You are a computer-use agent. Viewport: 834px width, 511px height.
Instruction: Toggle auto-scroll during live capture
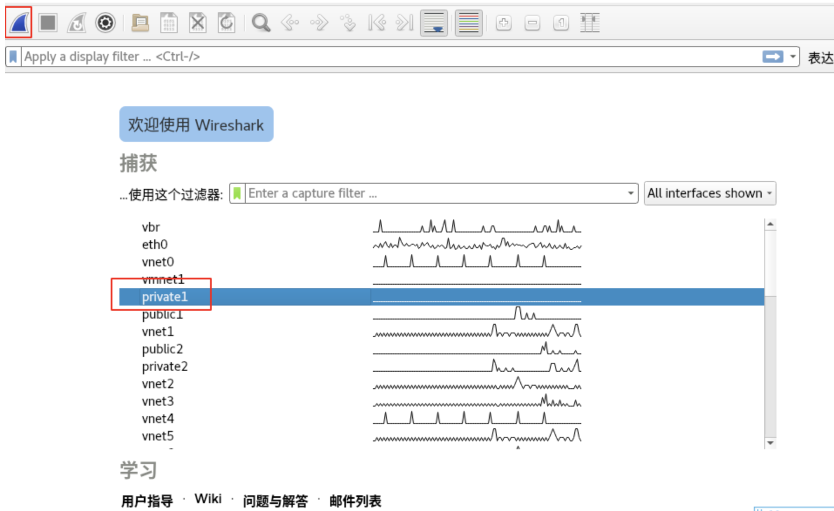click(x=434, y=23)
